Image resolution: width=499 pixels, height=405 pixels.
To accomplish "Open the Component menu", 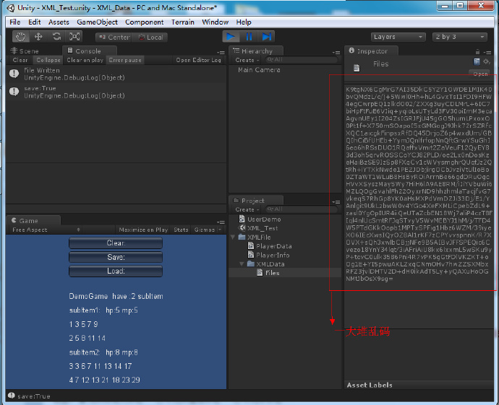I will pyautogui.click(x=144, y=22).
